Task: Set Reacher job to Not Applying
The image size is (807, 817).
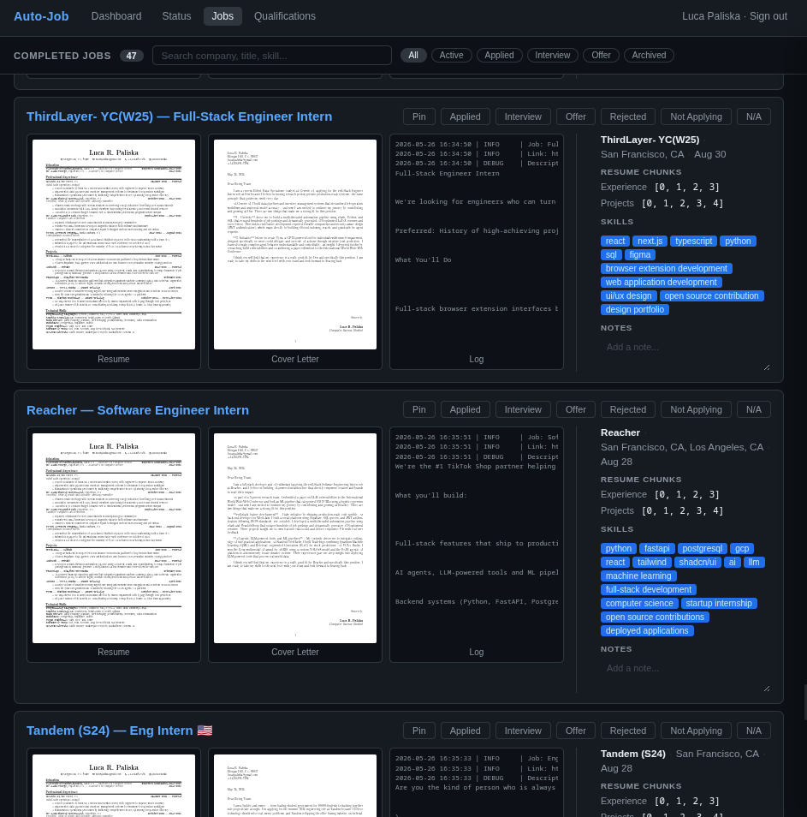Action: pos(696,409)
